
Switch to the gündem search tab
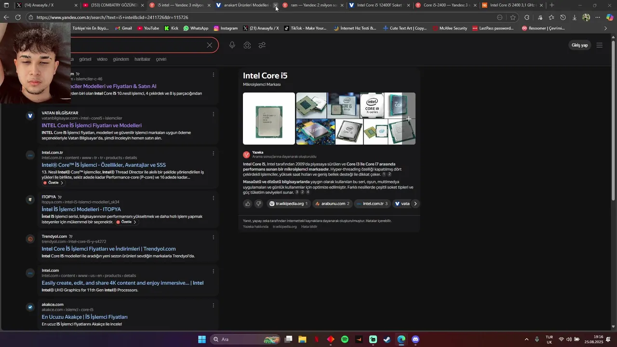[x=121, y=59]
